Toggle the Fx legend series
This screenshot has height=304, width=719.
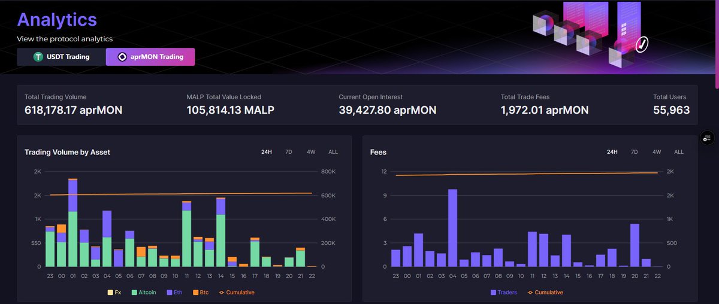click(x=114, y=292)
